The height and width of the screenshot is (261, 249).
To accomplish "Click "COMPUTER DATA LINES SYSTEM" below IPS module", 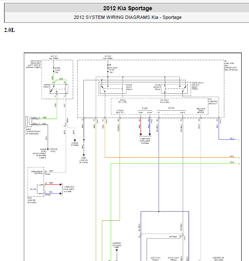I will pos(145,141).
